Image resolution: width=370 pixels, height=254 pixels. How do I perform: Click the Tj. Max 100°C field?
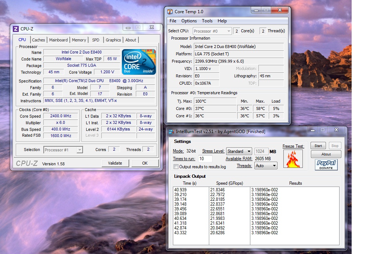(215, 101)
